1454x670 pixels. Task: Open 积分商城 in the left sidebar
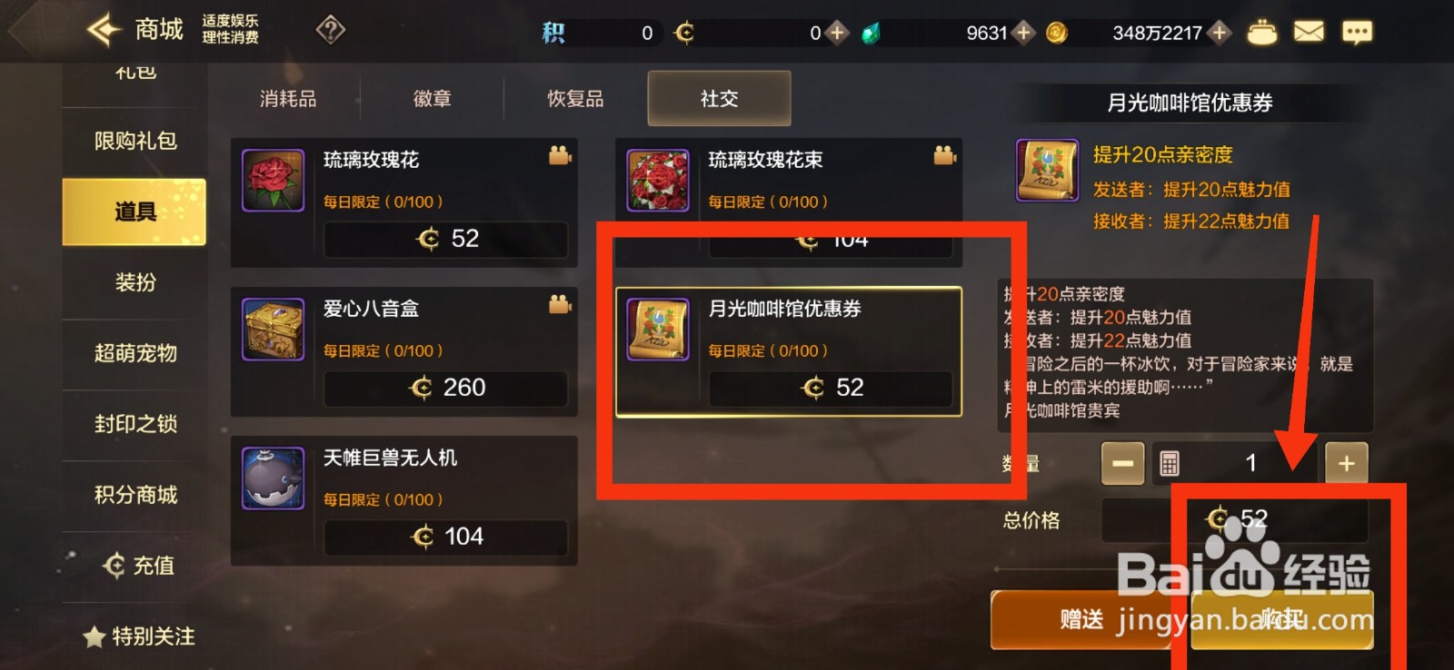pos(134,495)
